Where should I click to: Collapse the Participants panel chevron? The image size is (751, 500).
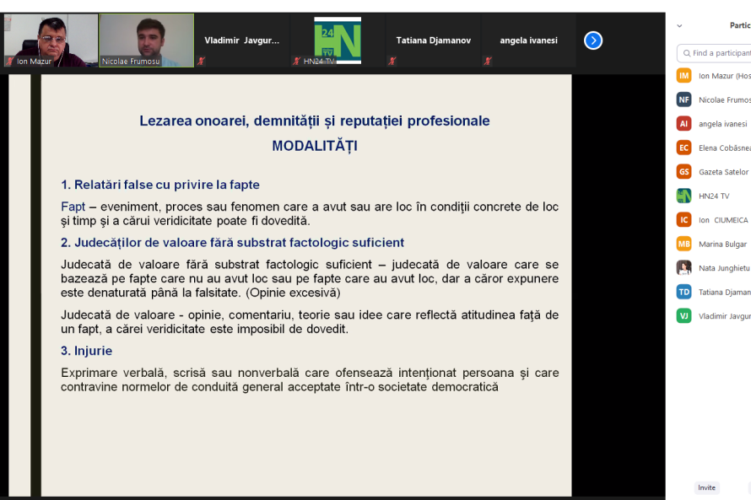coord(680,26)
